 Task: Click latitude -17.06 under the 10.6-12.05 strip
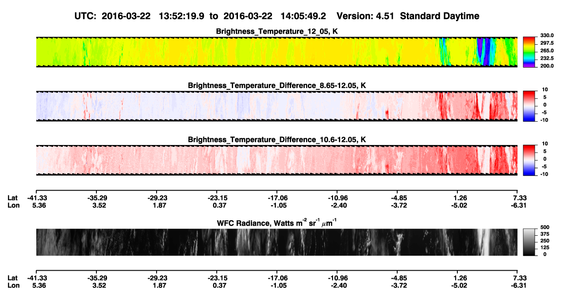[x=277, y=198]
